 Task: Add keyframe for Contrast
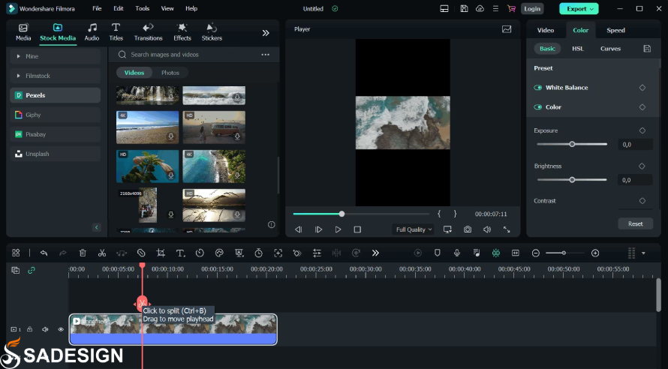pyautogui.click(x=642, y=201)
